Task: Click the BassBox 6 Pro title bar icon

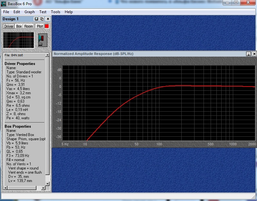Action: pyautogui.click(x=4, y=4)
